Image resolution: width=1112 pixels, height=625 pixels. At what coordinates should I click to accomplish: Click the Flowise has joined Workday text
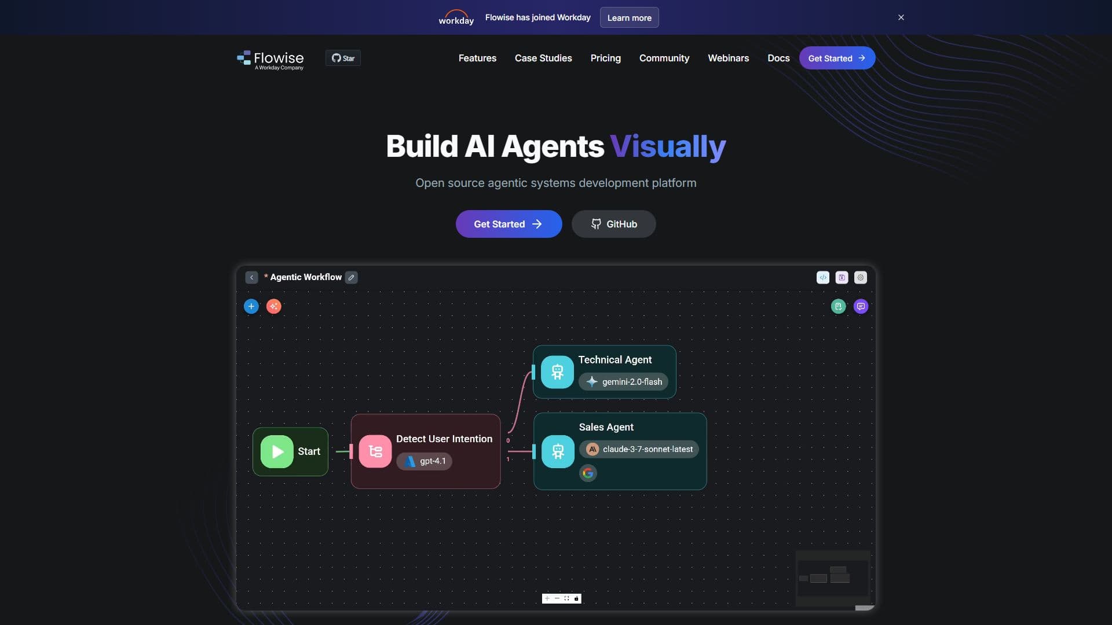tap(538, 17)
